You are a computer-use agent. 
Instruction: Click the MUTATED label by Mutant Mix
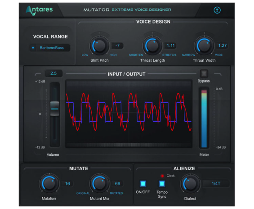click(x=116, y=193)
